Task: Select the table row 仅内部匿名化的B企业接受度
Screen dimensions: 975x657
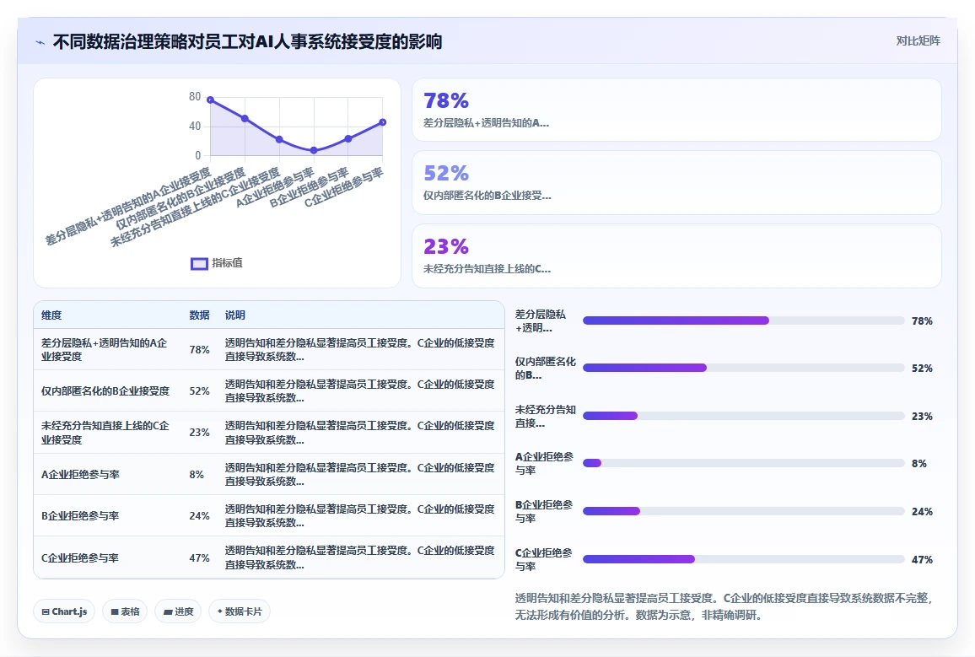Action: tap(268, 391)
